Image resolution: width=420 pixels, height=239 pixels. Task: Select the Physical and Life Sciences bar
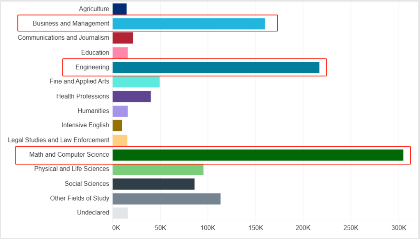[158, 169]
